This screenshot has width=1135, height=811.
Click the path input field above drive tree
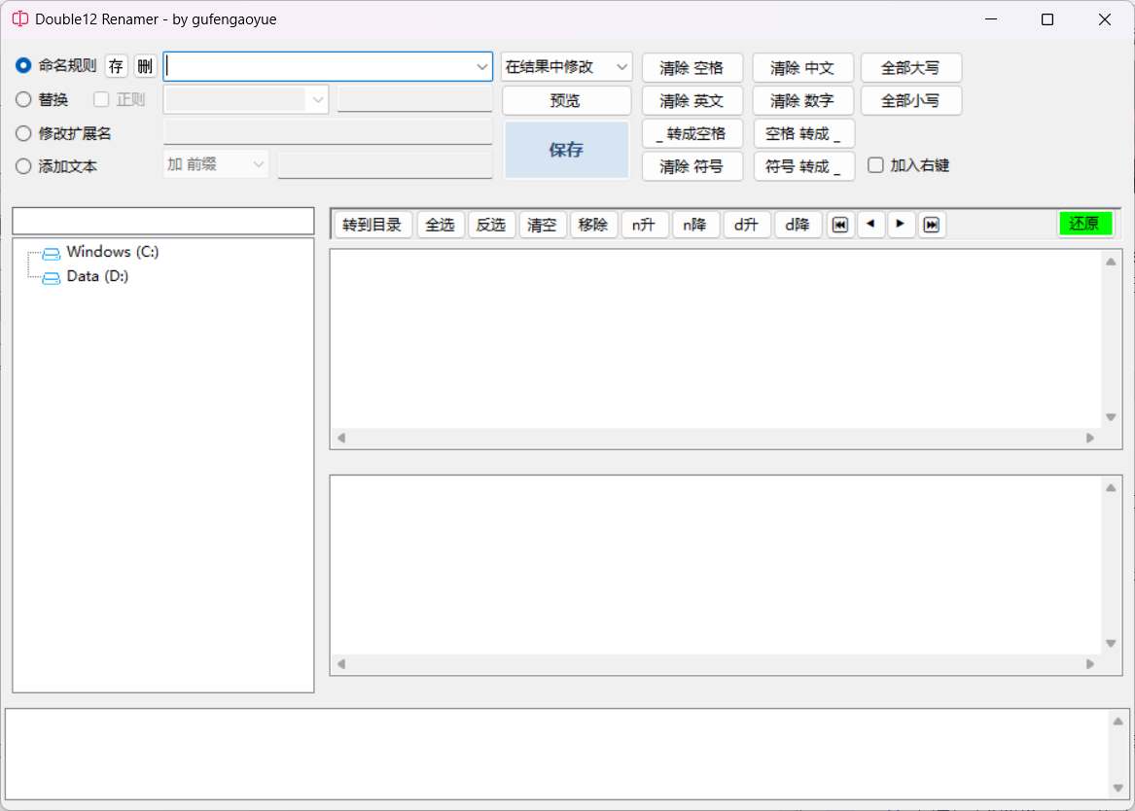163,221
